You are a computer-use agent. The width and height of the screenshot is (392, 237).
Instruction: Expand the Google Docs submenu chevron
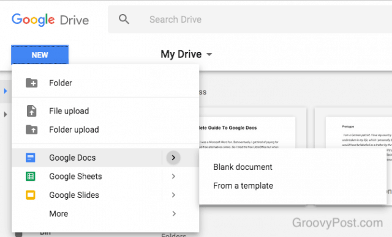[x=173, y=158]
